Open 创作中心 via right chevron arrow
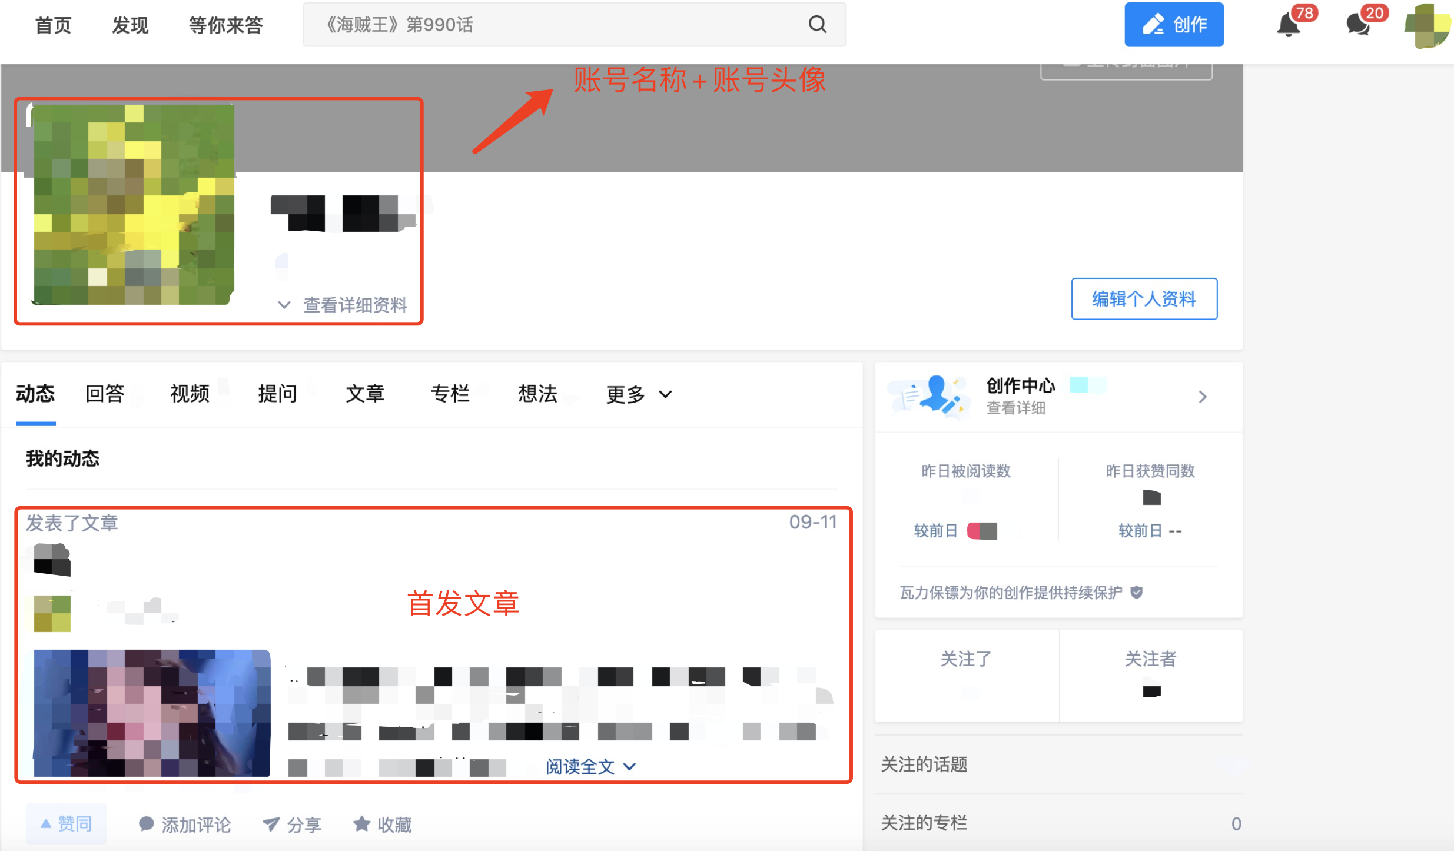 point(1203,397)
